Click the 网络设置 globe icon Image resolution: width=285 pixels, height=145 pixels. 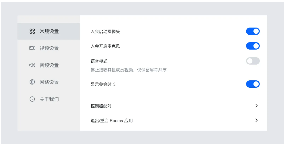point(32,82)
